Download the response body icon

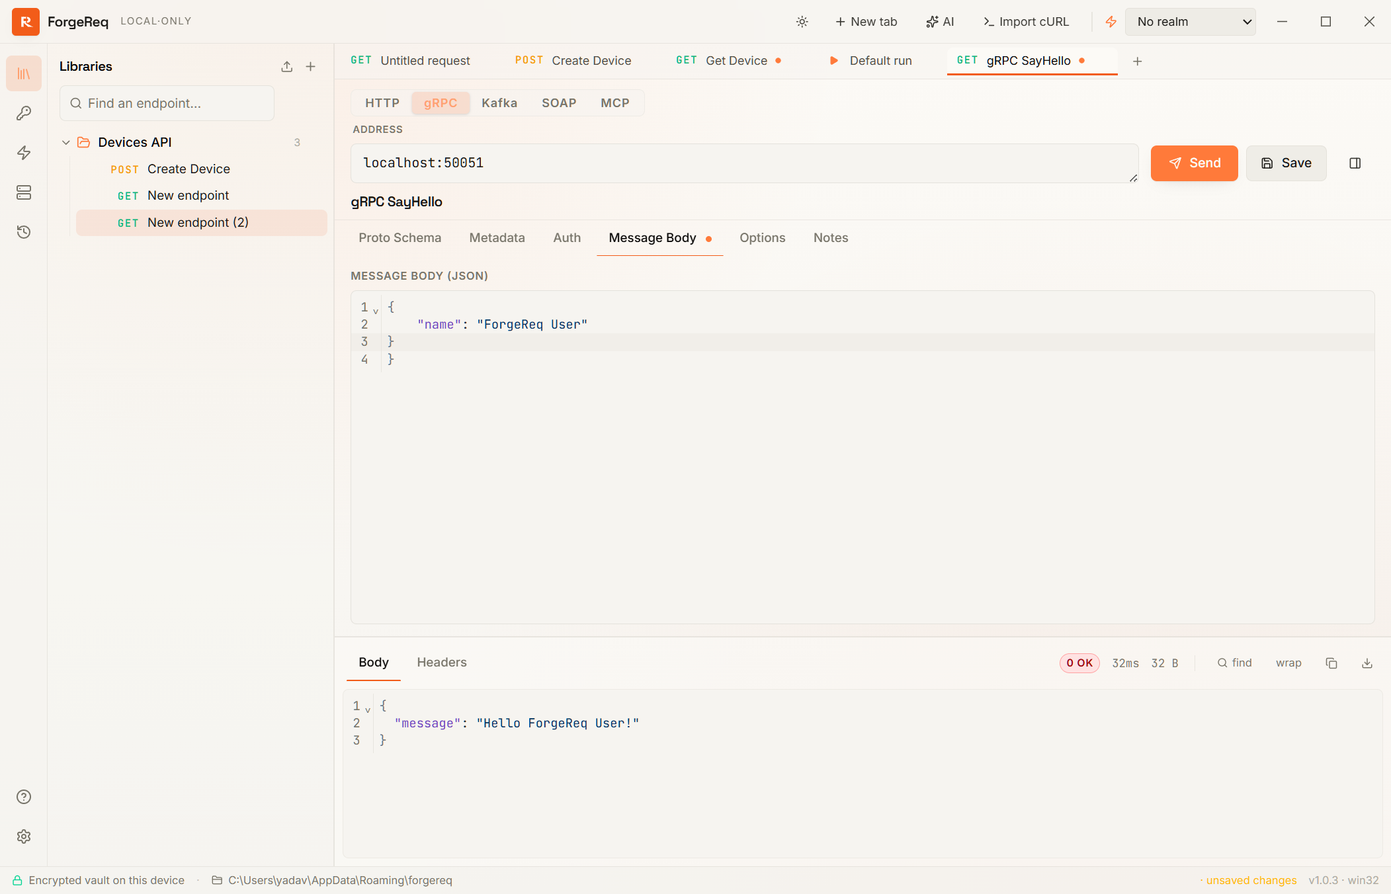1367,663
